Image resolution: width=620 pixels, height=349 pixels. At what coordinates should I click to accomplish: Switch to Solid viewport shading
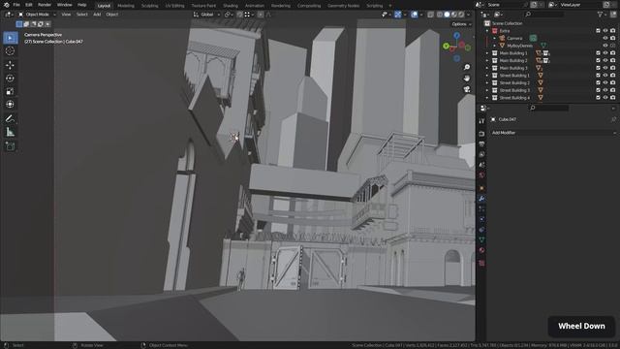click(447, 15)
